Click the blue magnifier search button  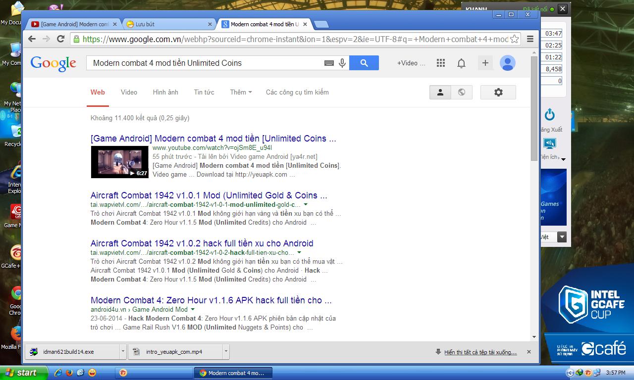[364, 63]
